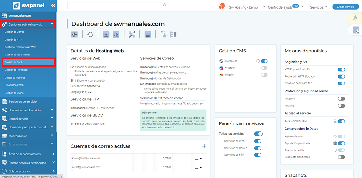Toggle Servicios de Web switch
This screenshot has width=362, height=178.
258,141
